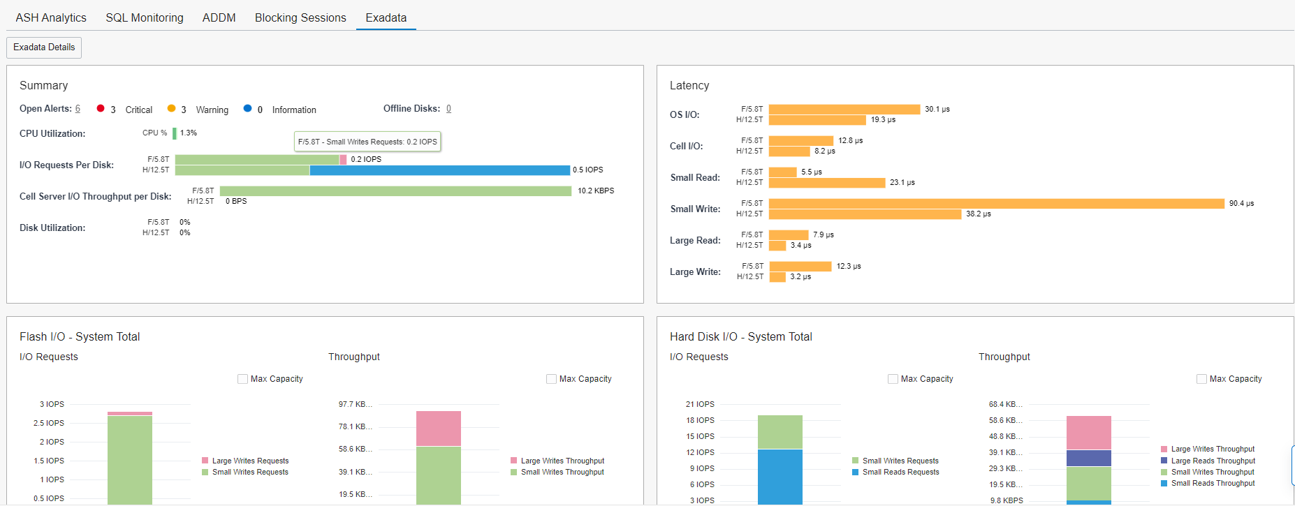Select the ADDM tab
Image resolution: width=1295 pixels, height=506 pixels.
[x=219, y=17]
